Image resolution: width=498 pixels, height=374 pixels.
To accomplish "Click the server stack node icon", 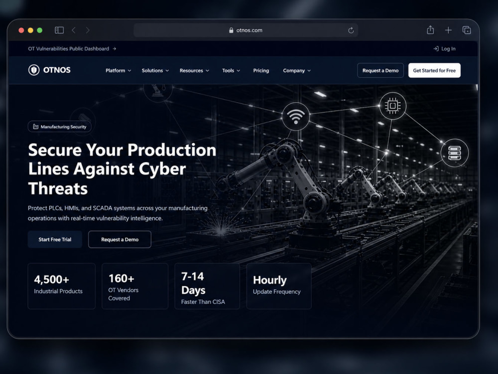I will [455, 153].
